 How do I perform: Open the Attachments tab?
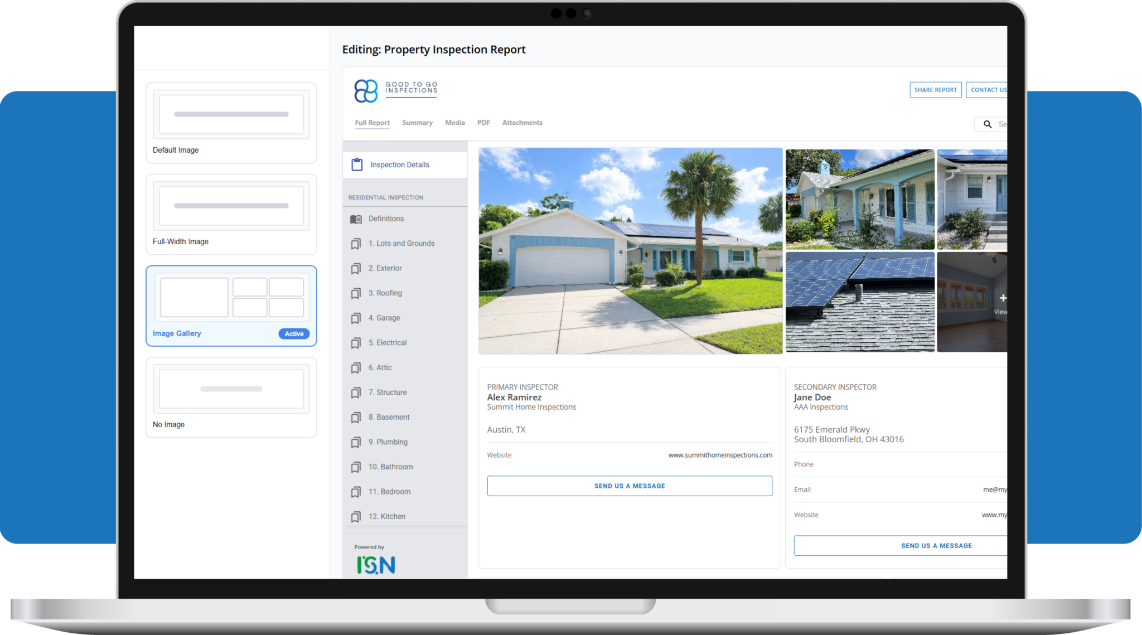pos(522,123)
